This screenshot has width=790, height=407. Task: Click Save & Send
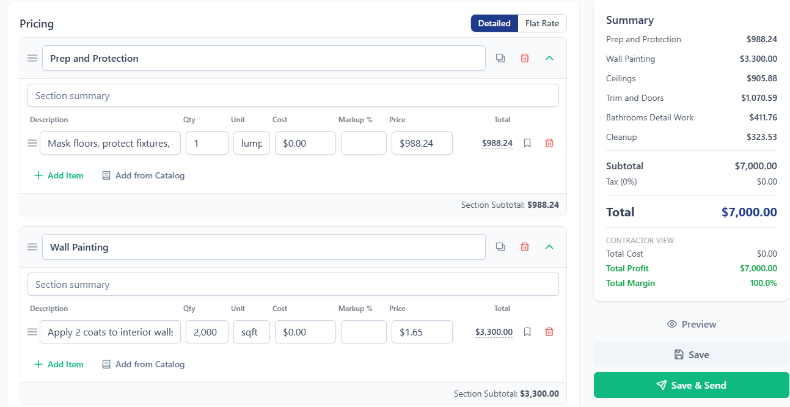pos(692,385)
